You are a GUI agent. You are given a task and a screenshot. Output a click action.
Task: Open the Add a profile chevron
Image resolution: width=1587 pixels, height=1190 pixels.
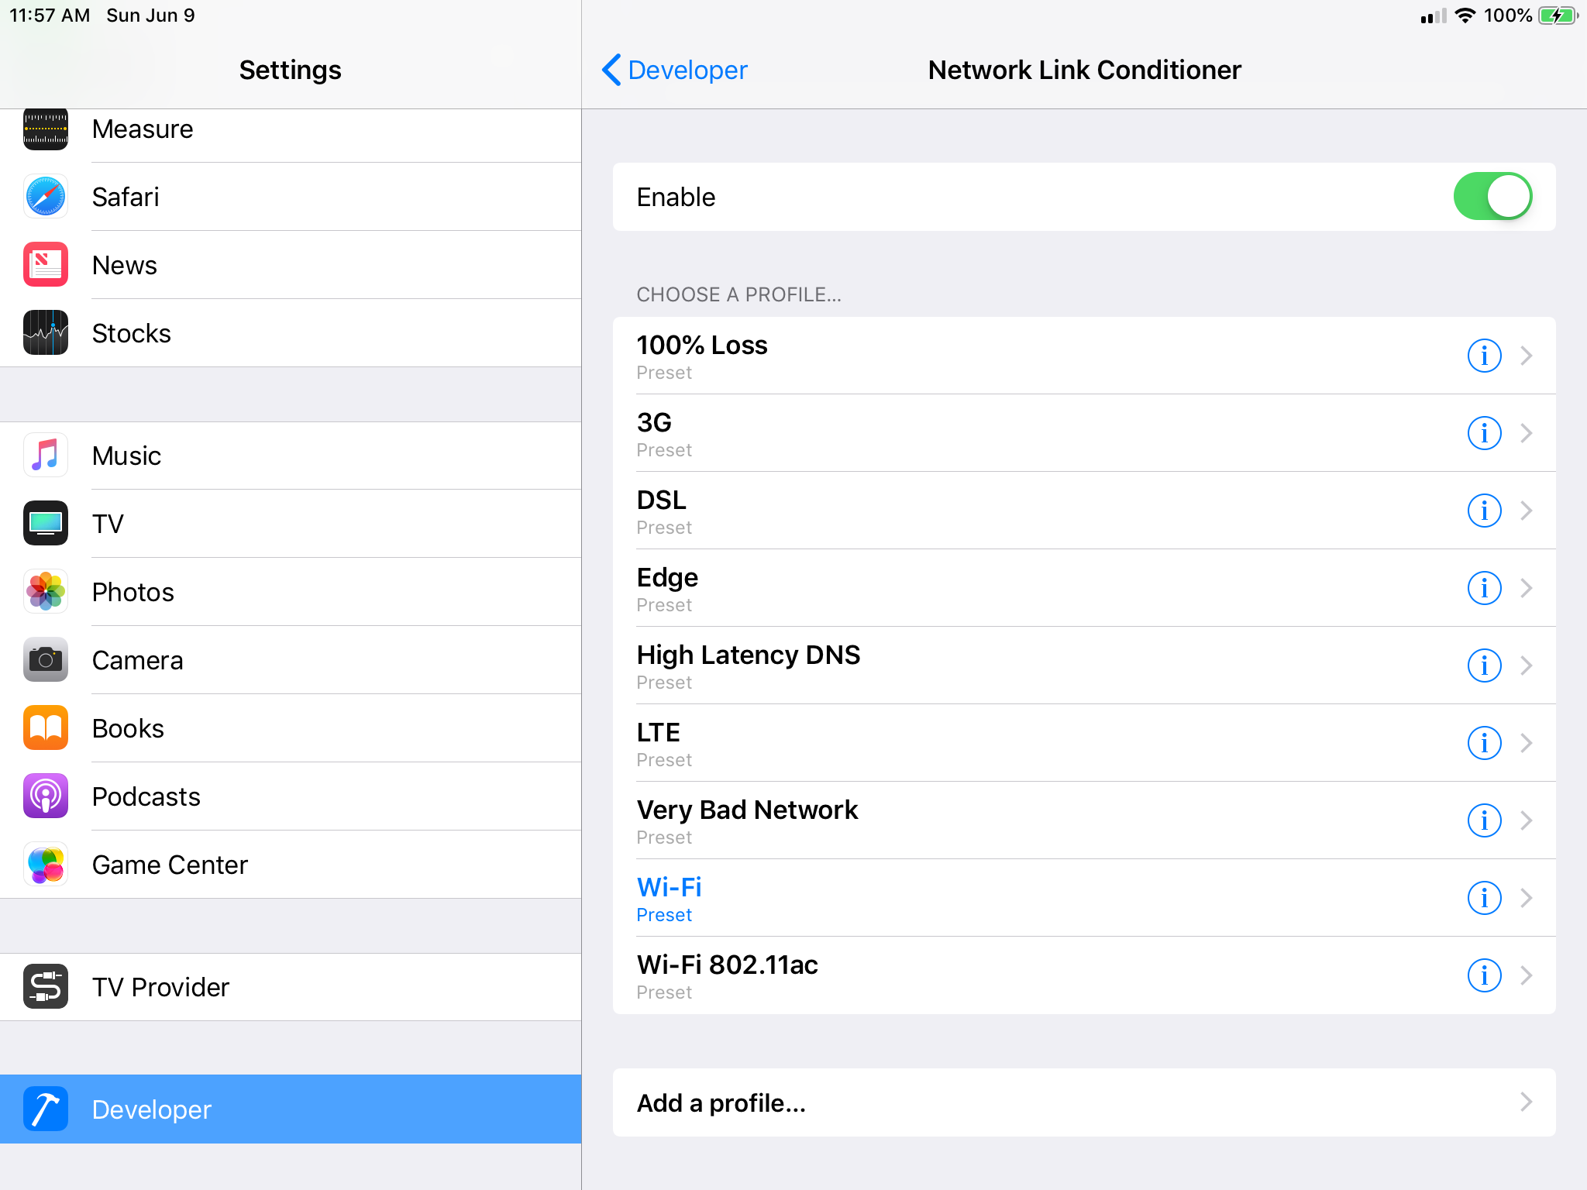(1527, 1102)
